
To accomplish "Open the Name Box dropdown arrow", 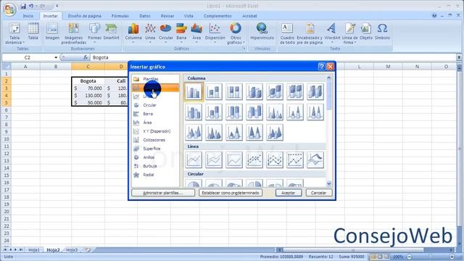I will pyautogui.click(x=56, y=57).
